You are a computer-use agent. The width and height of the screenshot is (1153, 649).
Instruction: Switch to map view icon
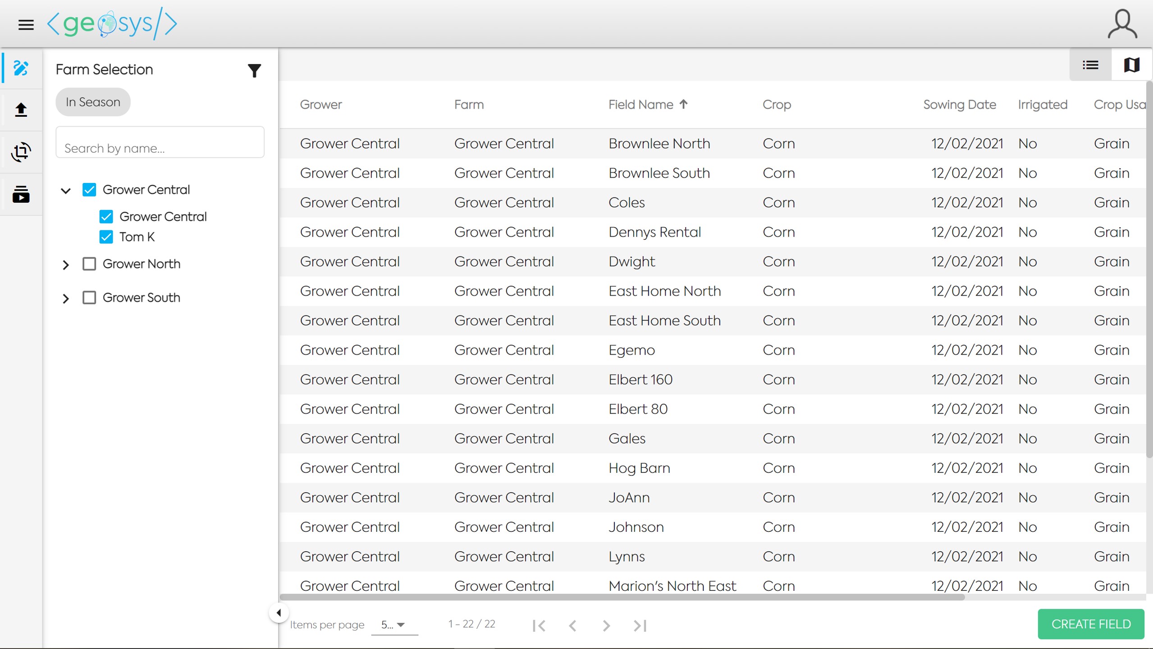(1131, 65)
